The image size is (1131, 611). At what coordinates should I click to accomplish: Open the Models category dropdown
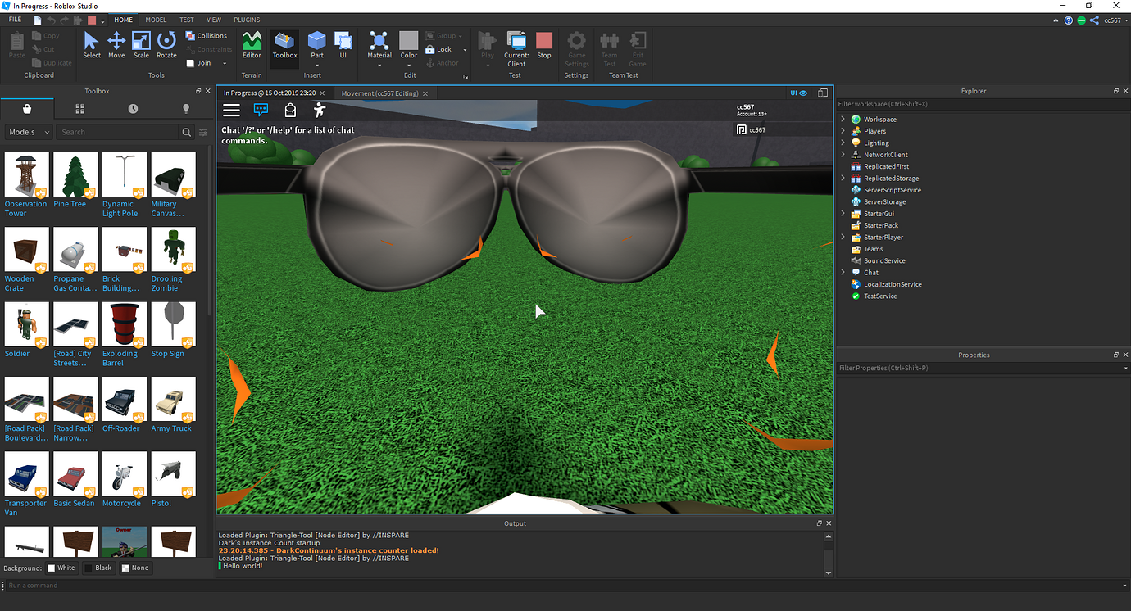(29, 132)
